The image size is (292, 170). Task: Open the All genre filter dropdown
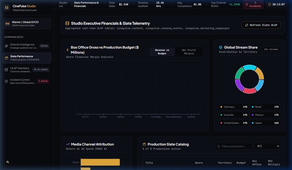coord(267,146)
